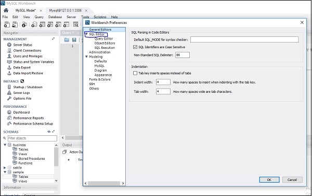
Task: Click the Non-Standard SQL Delimiter field
Action: (183, 55)
